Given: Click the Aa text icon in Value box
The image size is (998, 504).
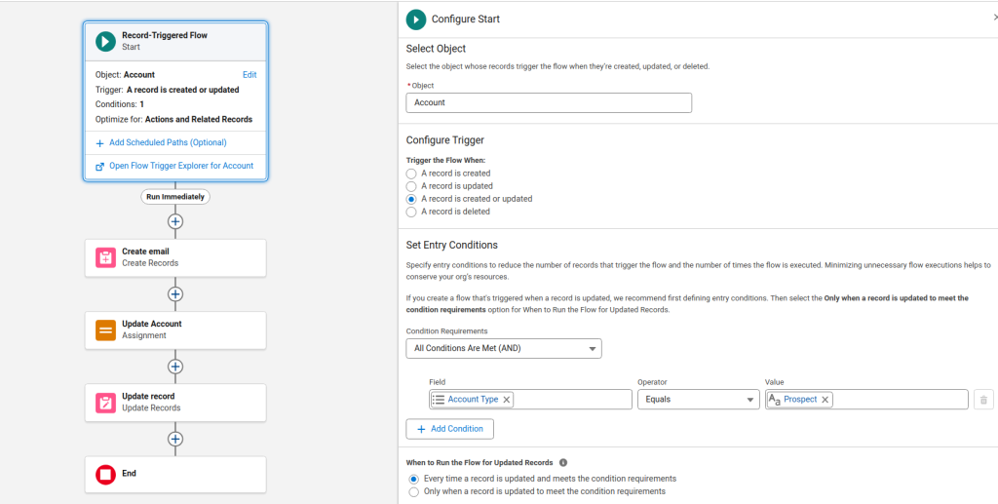Looking at the screenshot, I should (x=775, y=400).
